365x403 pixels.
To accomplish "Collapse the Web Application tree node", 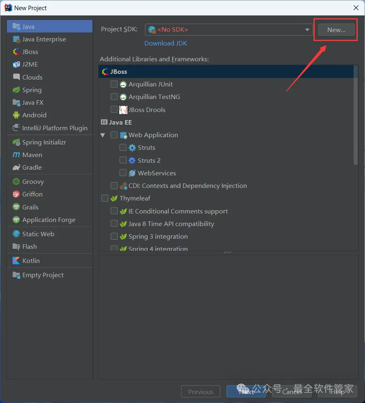I will 103,135.
